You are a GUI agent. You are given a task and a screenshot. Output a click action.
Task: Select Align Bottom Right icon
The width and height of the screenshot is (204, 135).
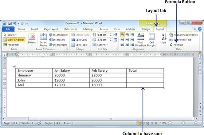(x=132, y=45)
